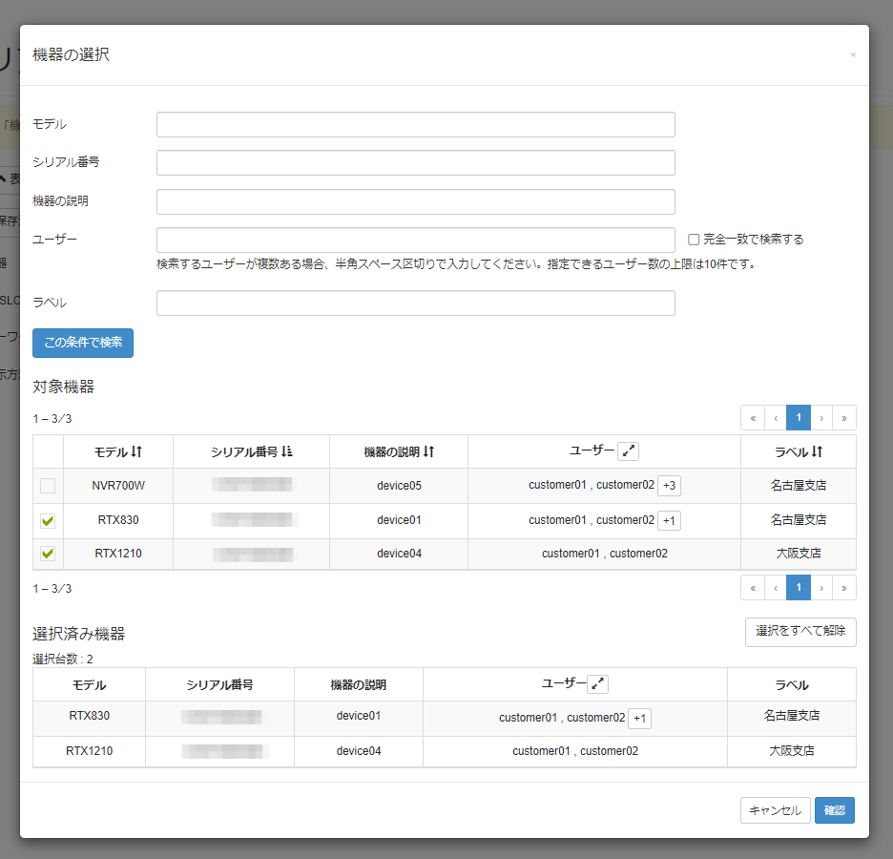Select page 1 in the top pagination
This screenshot has height=859, width=893.
click(x=798, y=417)
